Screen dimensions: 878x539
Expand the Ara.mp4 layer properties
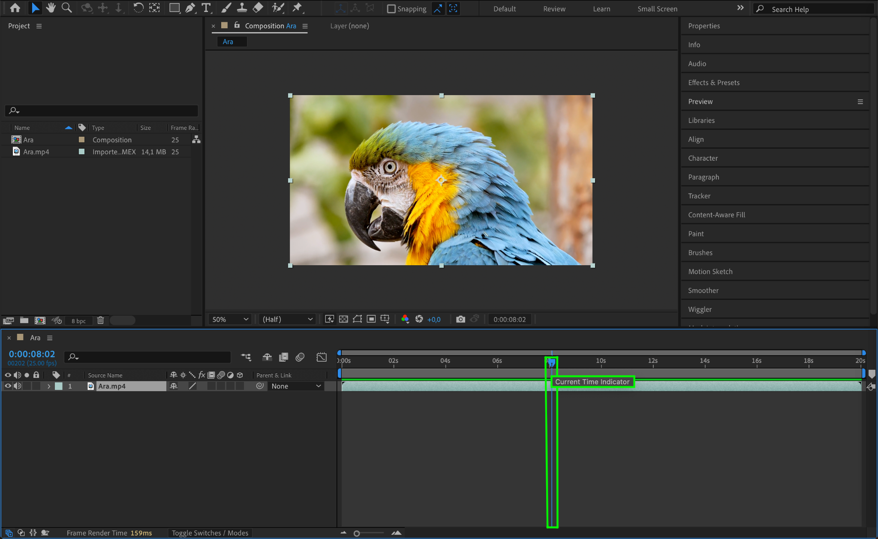49,386
